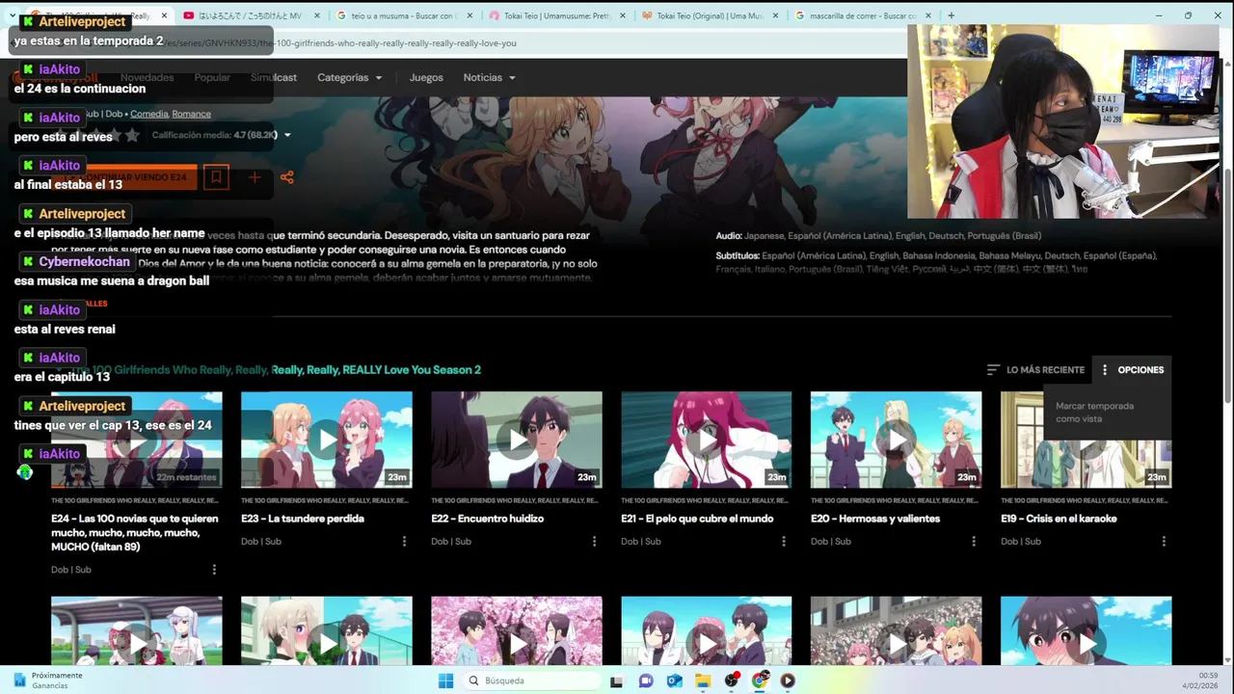This screenshot has width=1234, height=694.
Task: Open the three-dot menu for episode E20
Action: pyautogui.click(x=974, y=542)
